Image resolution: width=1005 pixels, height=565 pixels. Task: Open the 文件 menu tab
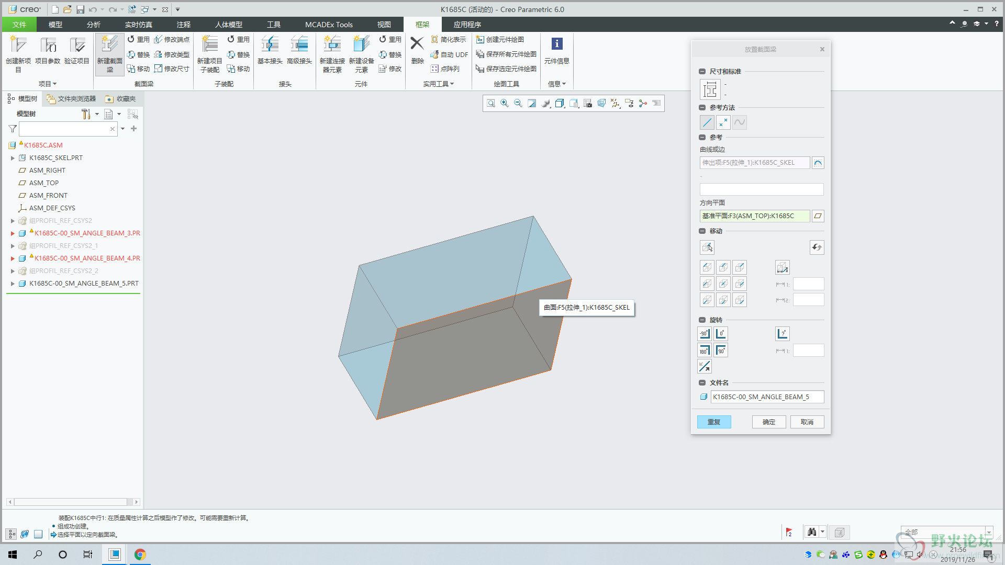(x=19, y=25)
